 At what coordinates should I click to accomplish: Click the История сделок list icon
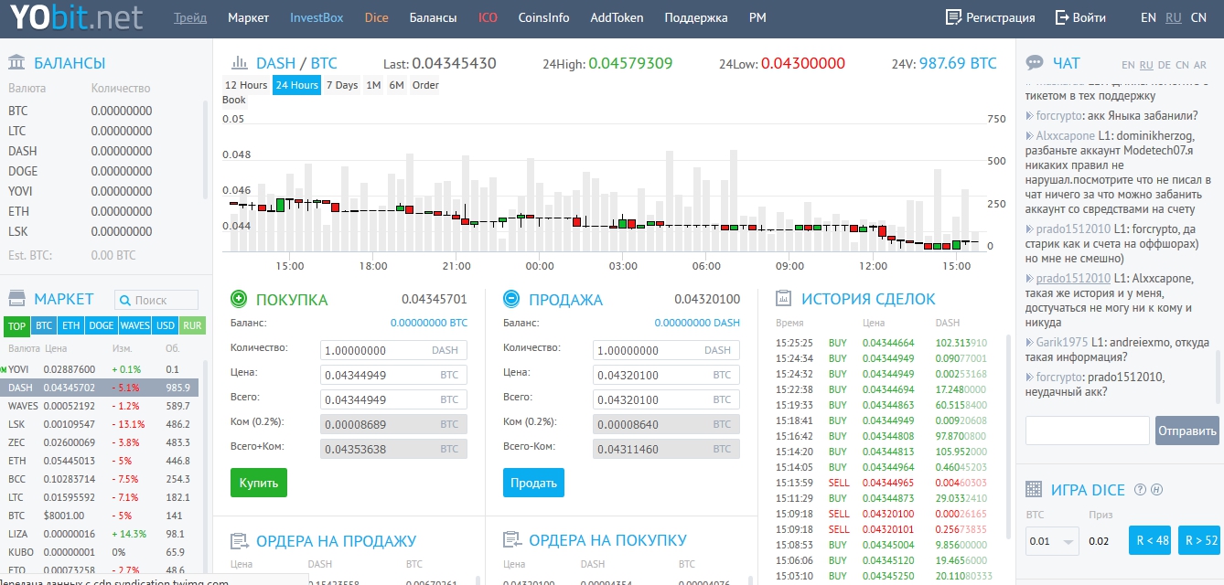[784, 299]
